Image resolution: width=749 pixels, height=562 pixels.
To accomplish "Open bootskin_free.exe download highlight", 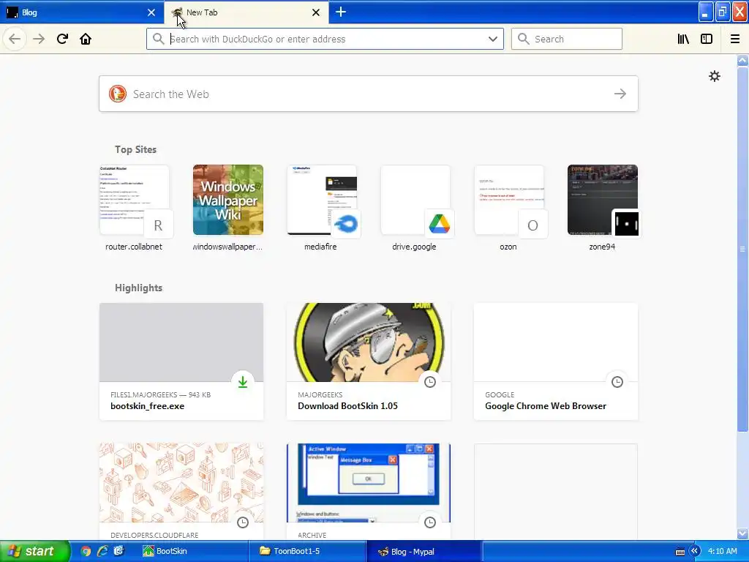I will click(181, 361).
